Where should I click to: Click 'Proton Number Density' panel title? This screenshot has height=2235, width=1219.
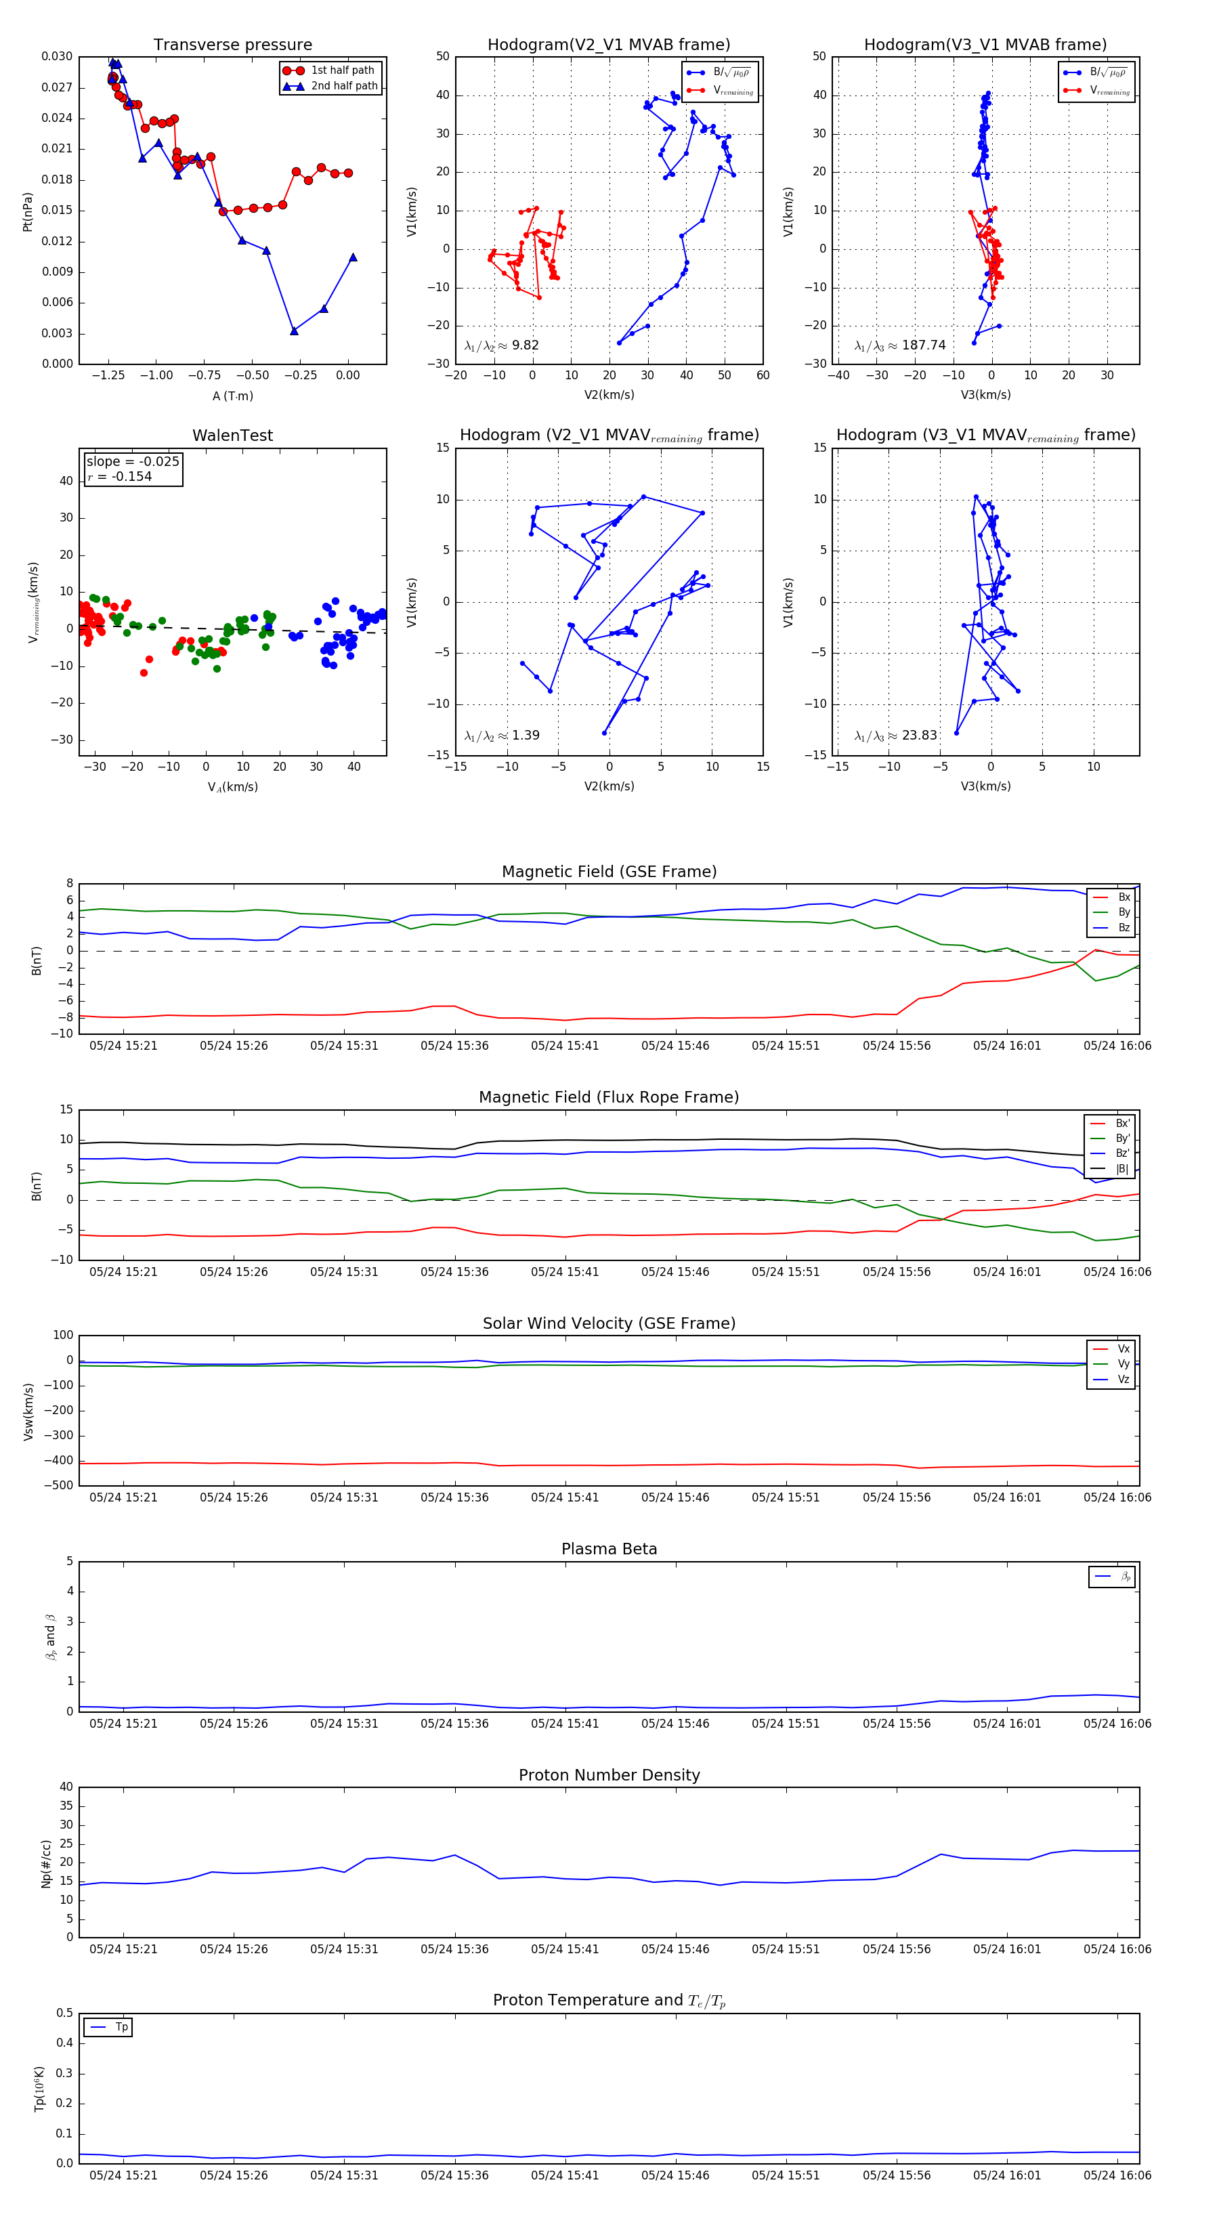coord(609,1775)
